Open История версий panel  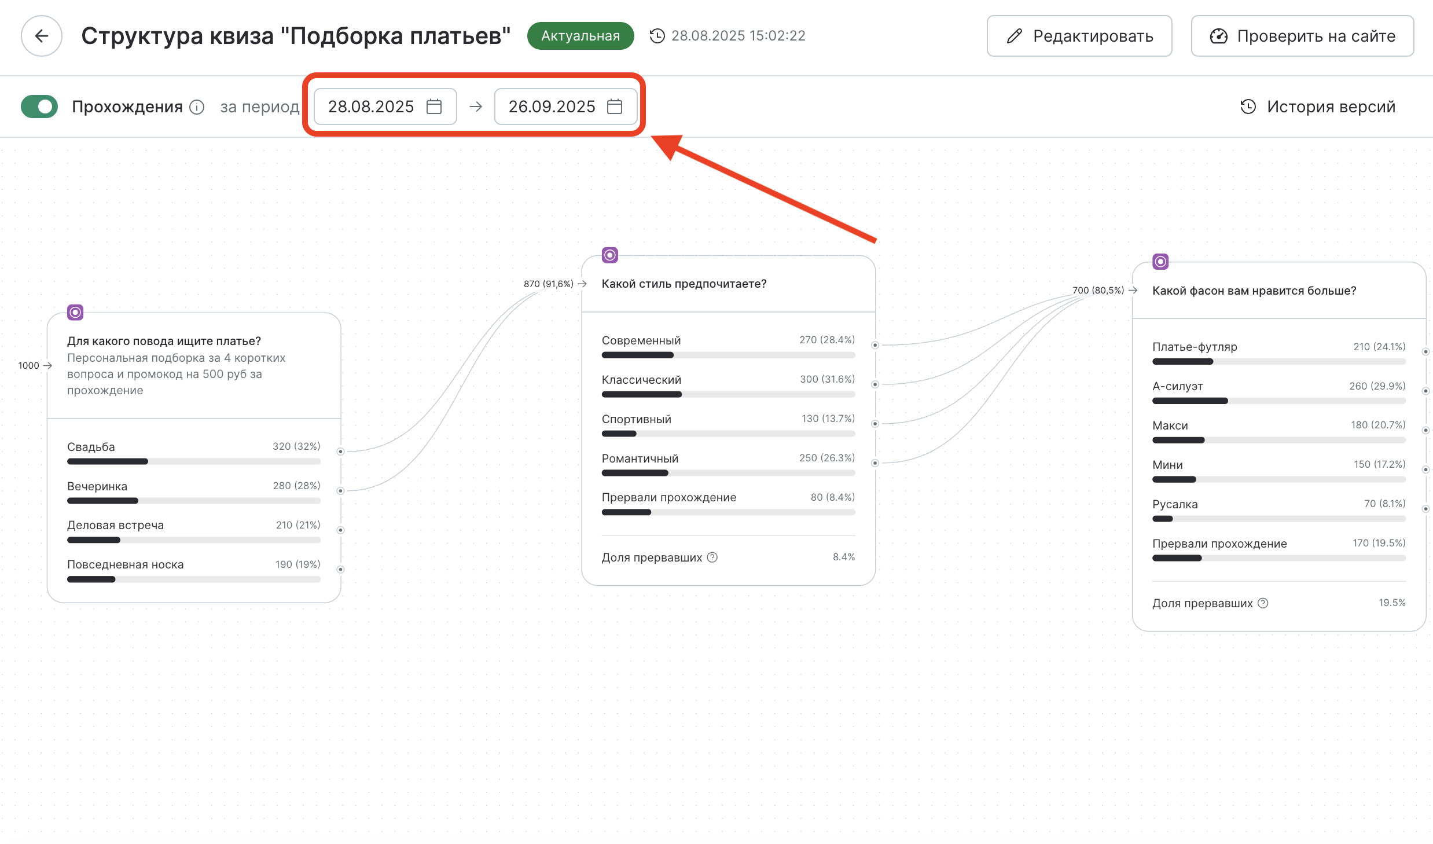tap(1318, 107)
